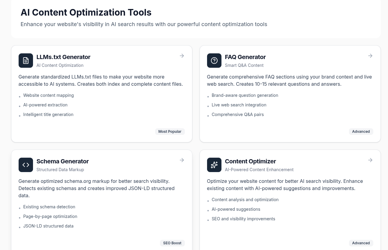Click the Content Optimizer sparkles icon
The image size is (388, 250).
(214, 165)
